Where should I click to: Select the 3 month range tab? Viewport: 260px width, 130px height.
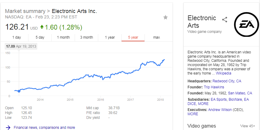tap(86, 37)
